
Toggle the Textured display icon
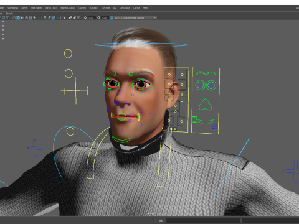pyautogui.click(x=31, y=17)
